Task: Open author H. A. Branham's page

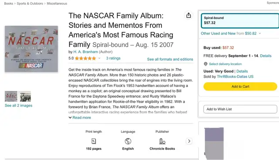Action: pos(85,52)
